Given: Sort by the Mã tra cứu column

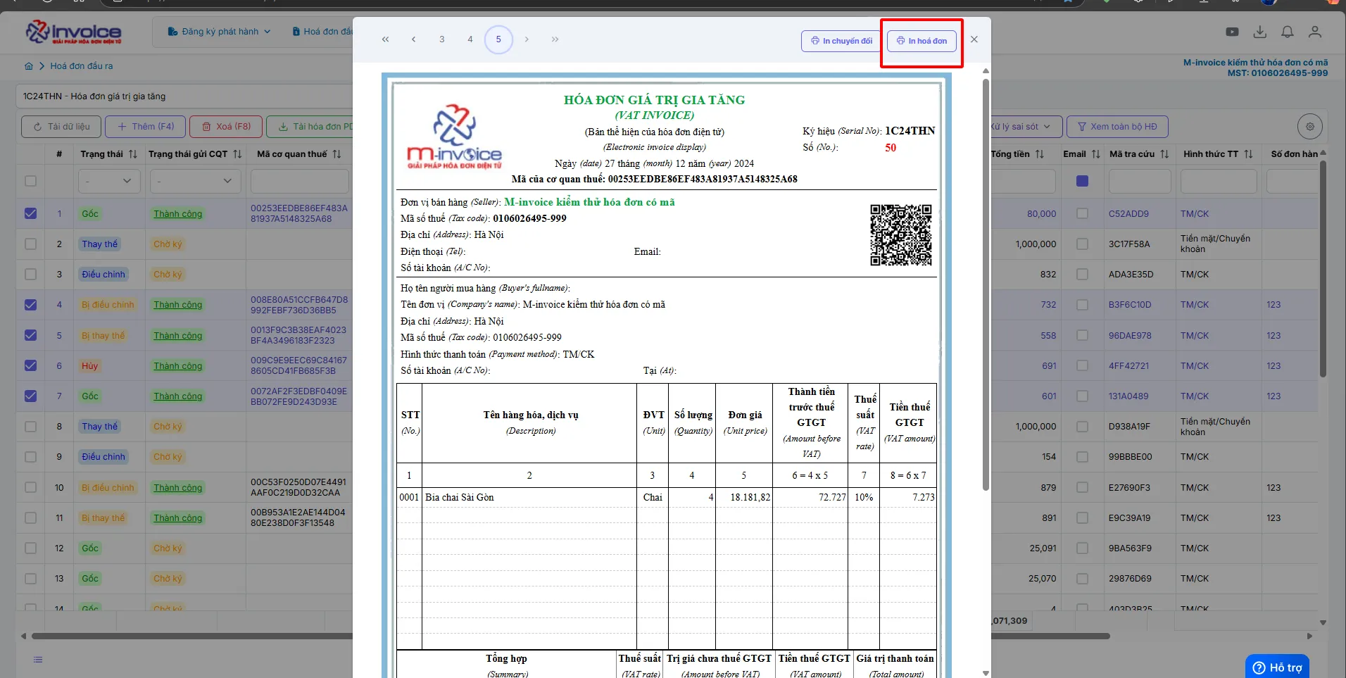Looking at the screenshot, I should (x=1164, y=154).
